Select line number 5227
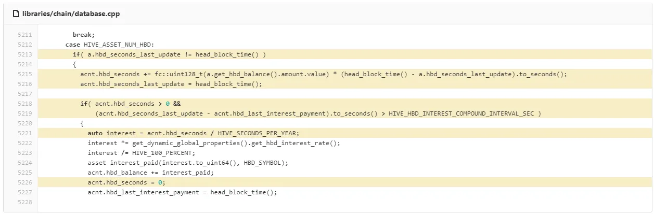This screenshot has width=654, height=214. click(x=24, y=192)
